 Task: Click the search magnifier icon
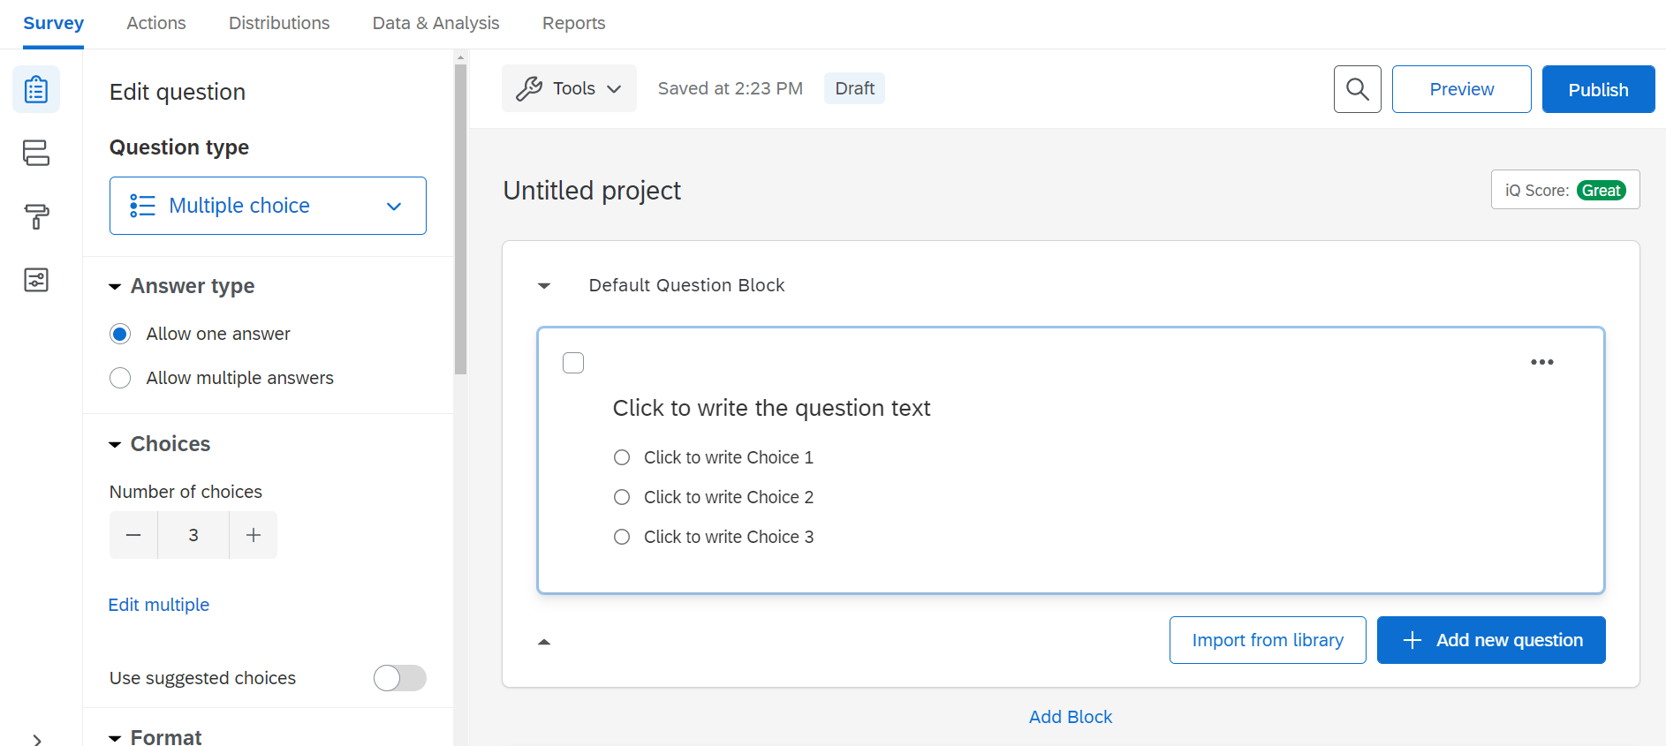(x=1357, y=89)
